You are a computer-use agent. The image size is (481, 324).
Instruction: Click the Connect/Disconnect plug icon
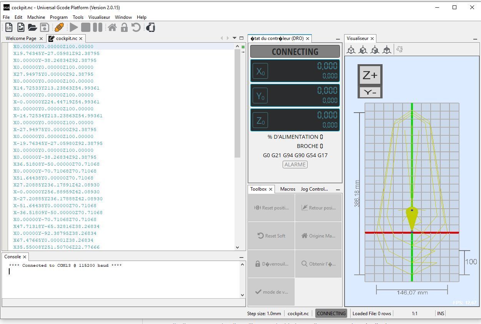pyautogui.click(x=59, y=27)
